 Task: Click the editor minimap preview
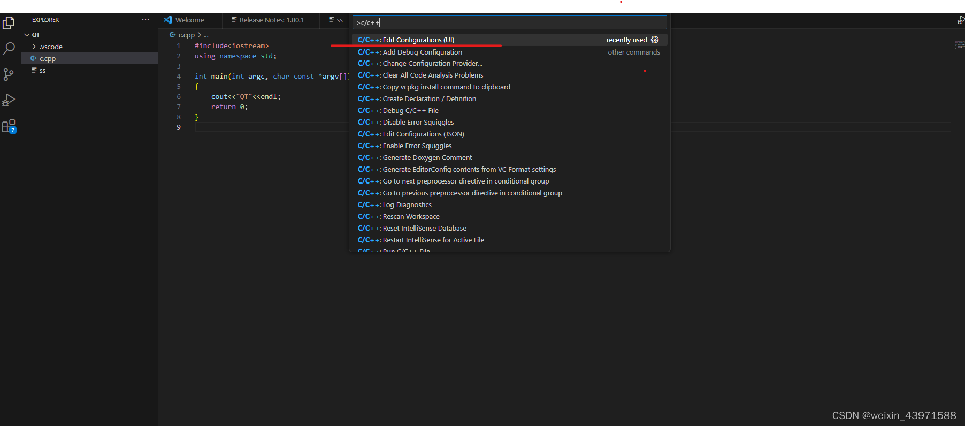tap(960, 44)
